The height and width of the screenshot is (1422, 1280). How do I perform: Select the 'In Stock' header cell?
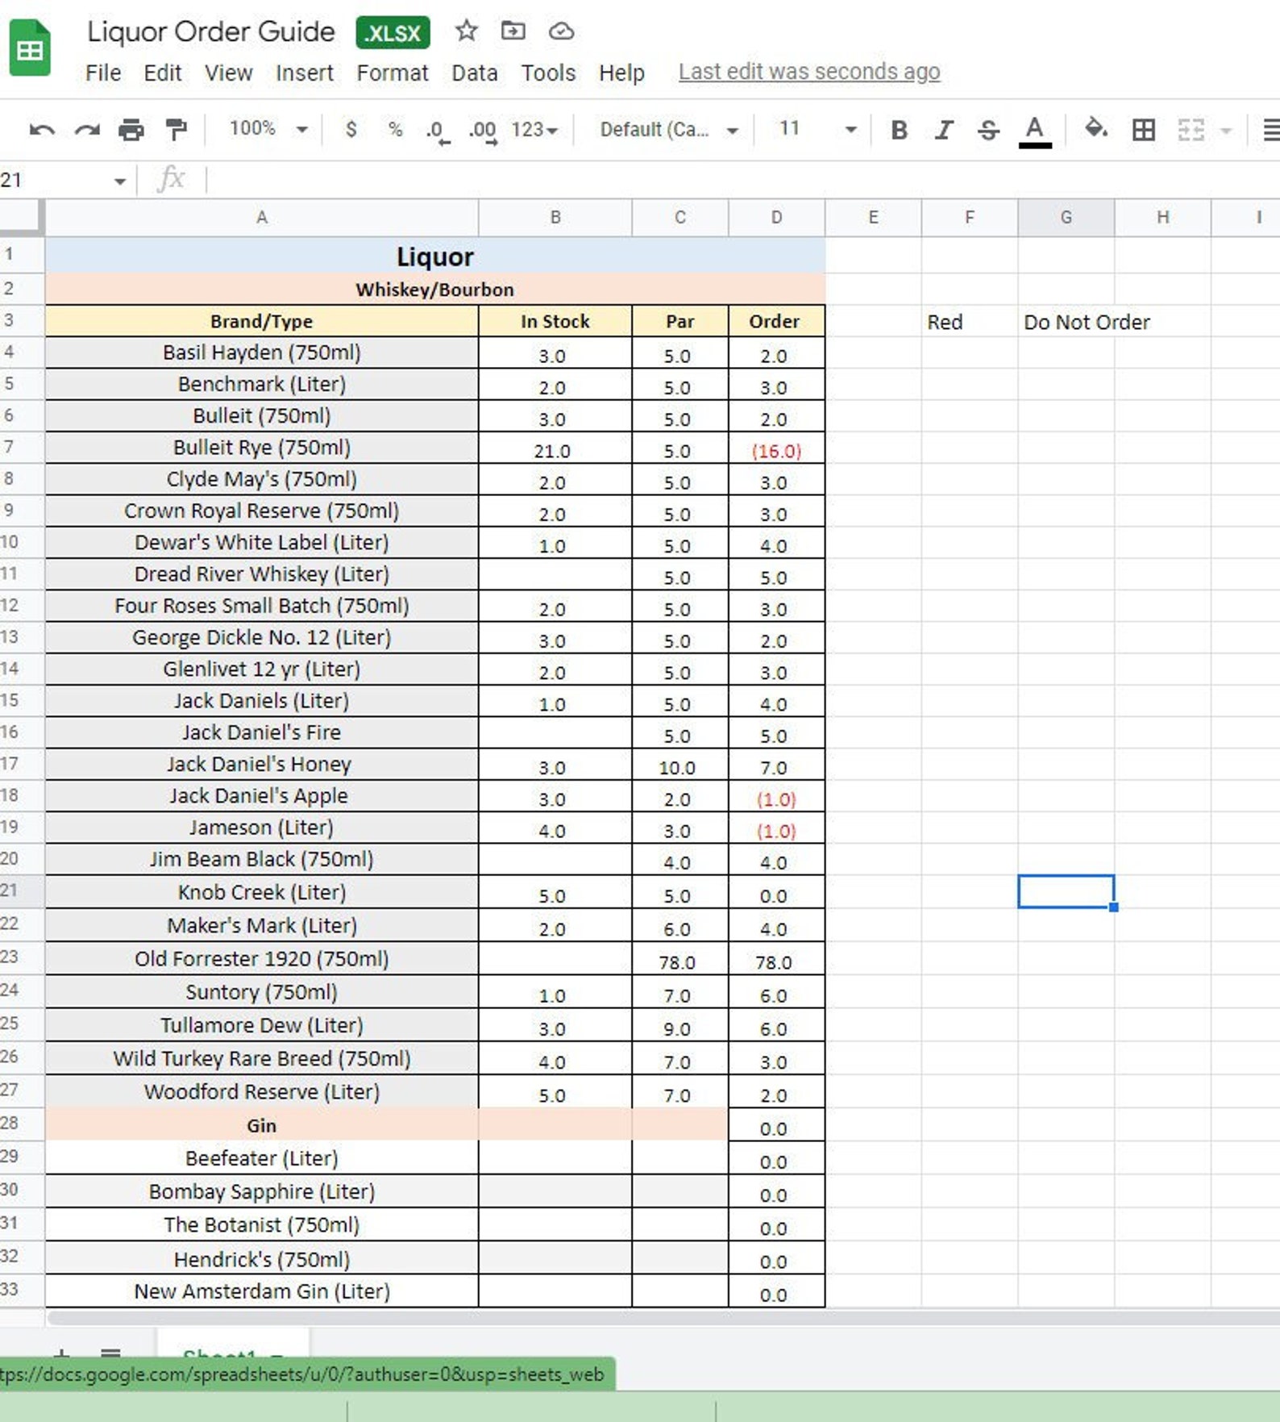(x=555, y=321)
